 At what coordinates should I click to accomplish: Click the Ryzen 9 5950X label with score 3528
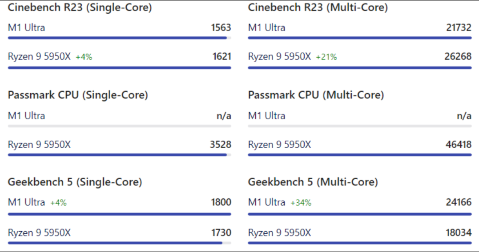39,145
